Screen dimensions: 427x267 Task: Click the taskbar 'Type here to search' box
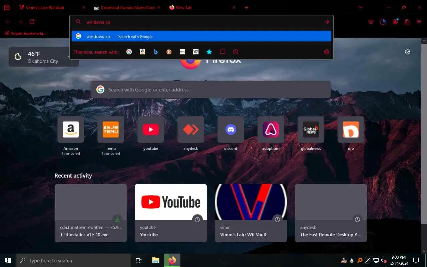(73, 260)
